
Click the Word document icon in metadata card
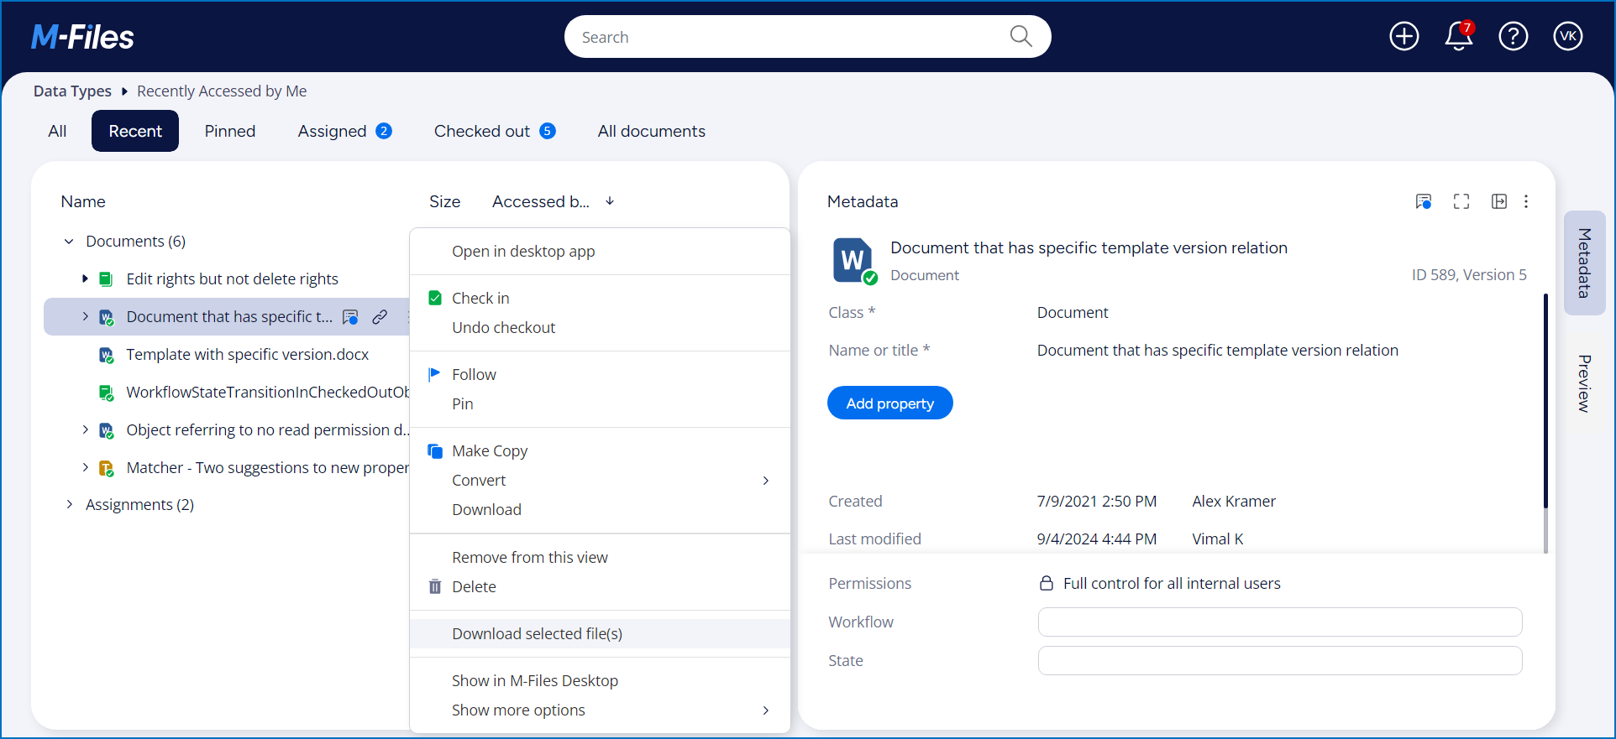pyautogui.click(x=854, y=261)
